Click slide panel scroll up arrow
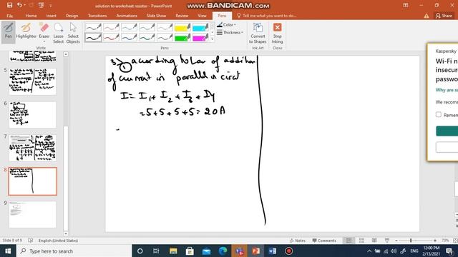Image resolution: width=458 pixels, height=257 pixels. tap(66, 54)
